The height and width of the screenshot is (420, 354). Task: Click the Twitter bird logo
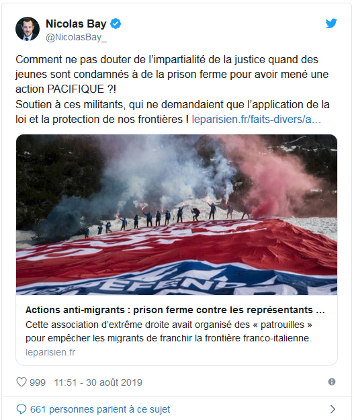pyautogui.click(x=331, y=24)
